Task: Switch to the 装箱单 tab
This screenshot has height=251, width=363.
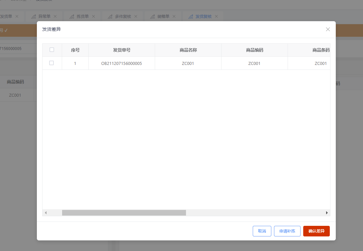Action: [163, 17]
